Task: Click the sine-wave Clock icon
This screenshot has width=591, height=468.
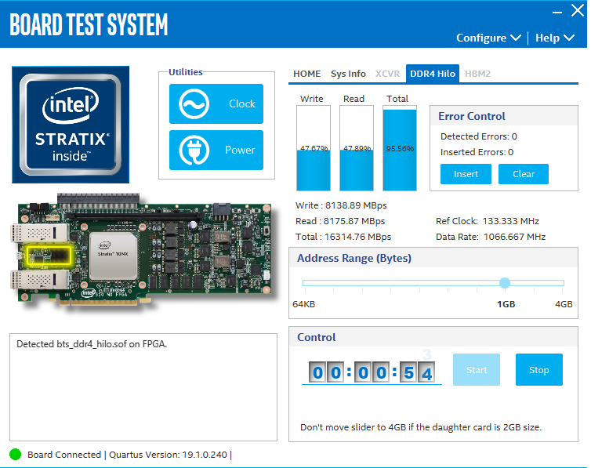Action: (194, 103)
